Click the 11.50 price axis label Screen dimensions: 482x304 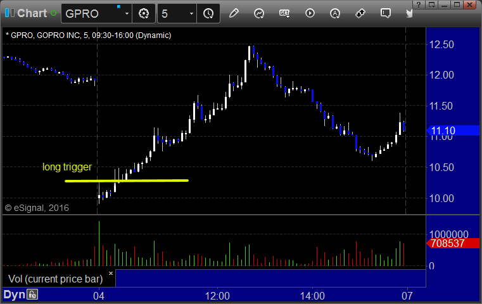pyautogui.click(x=441, y=106)
